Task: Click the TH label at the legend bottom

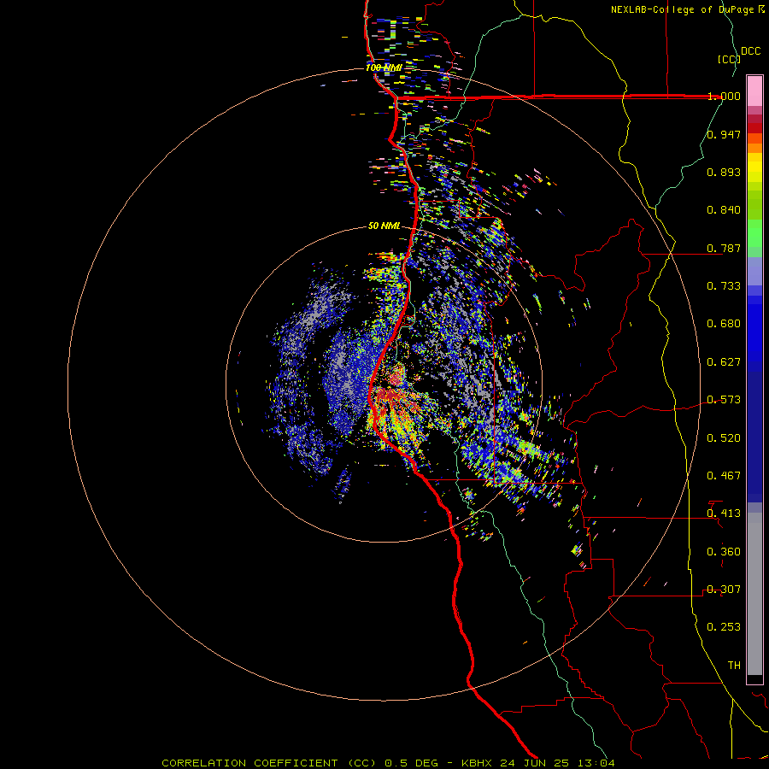Action: click(734, 666)
